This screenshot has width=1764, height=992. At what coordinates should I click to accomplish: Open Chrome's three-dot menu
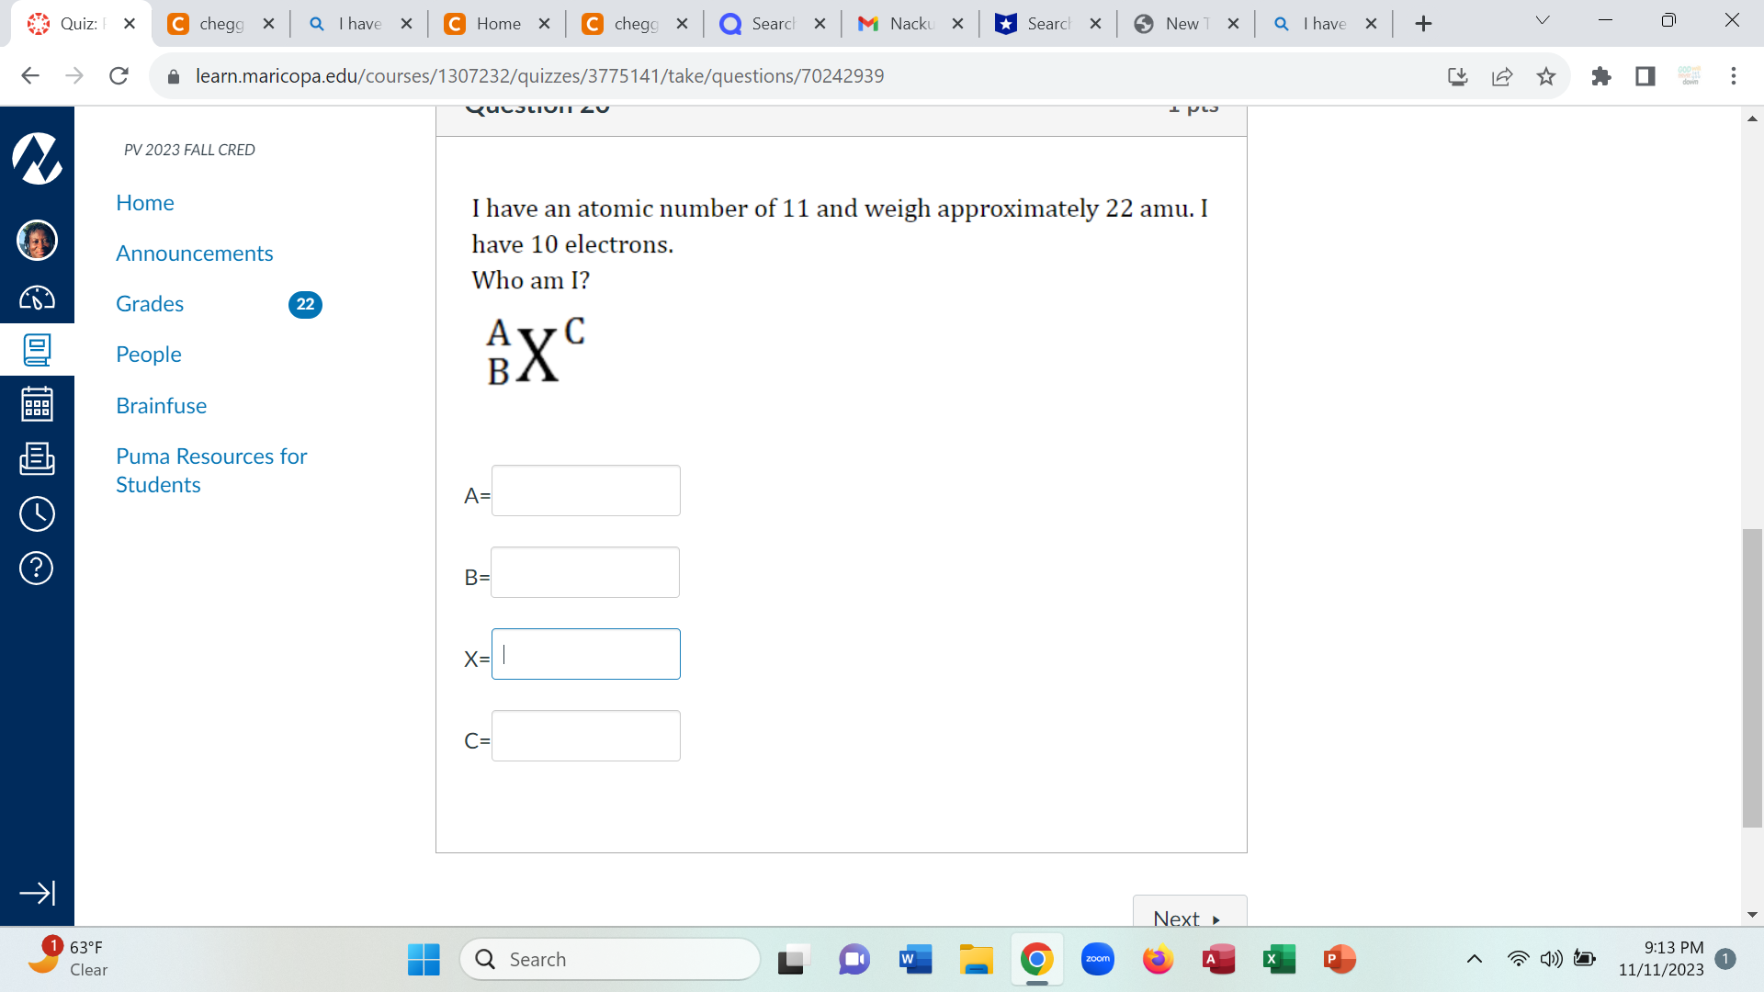click(x=1734, y=76)
